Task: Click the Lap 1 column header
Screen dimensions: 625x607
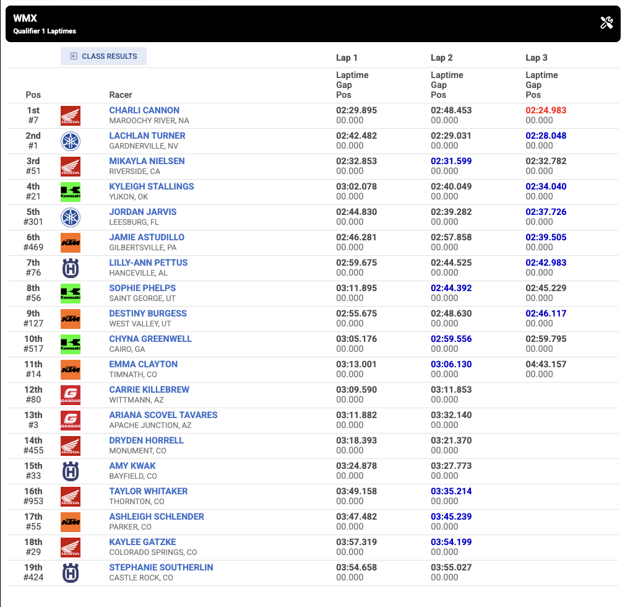Action: [347, 58]
